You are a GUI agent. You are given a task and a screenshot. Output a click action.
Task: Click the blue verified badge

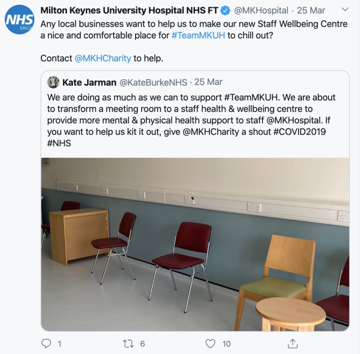coord(225,11)
